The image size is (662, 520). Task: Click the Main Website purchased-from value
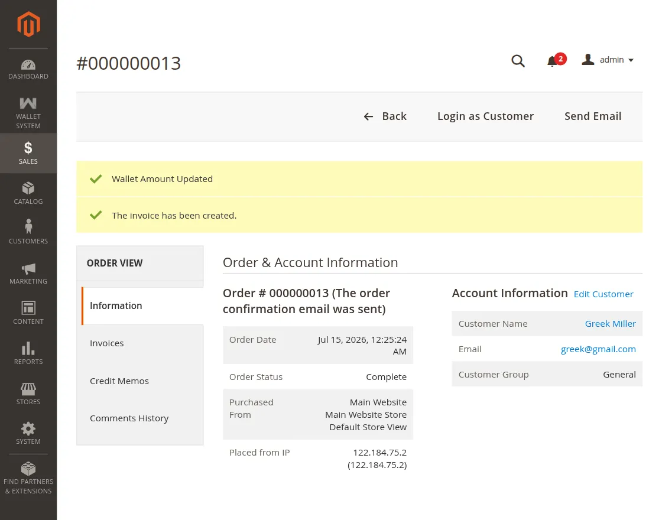[378, 402]
